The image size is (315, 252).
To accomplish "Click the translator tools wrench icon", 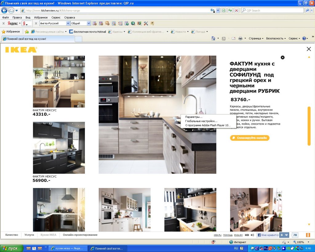I will [146, 23].
